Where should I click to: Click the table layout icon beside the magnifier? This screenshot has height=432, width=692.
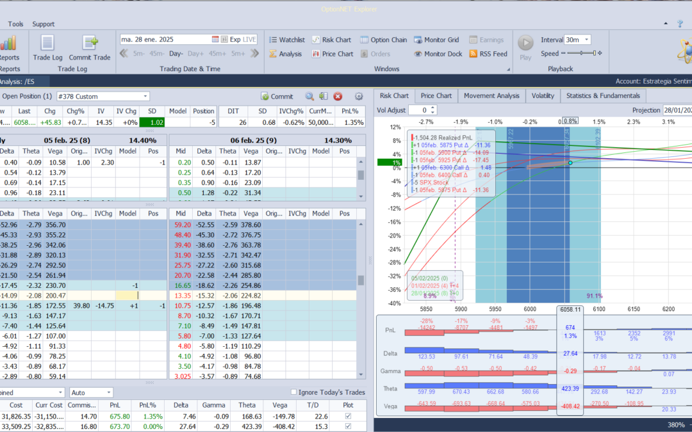[324, 96]
